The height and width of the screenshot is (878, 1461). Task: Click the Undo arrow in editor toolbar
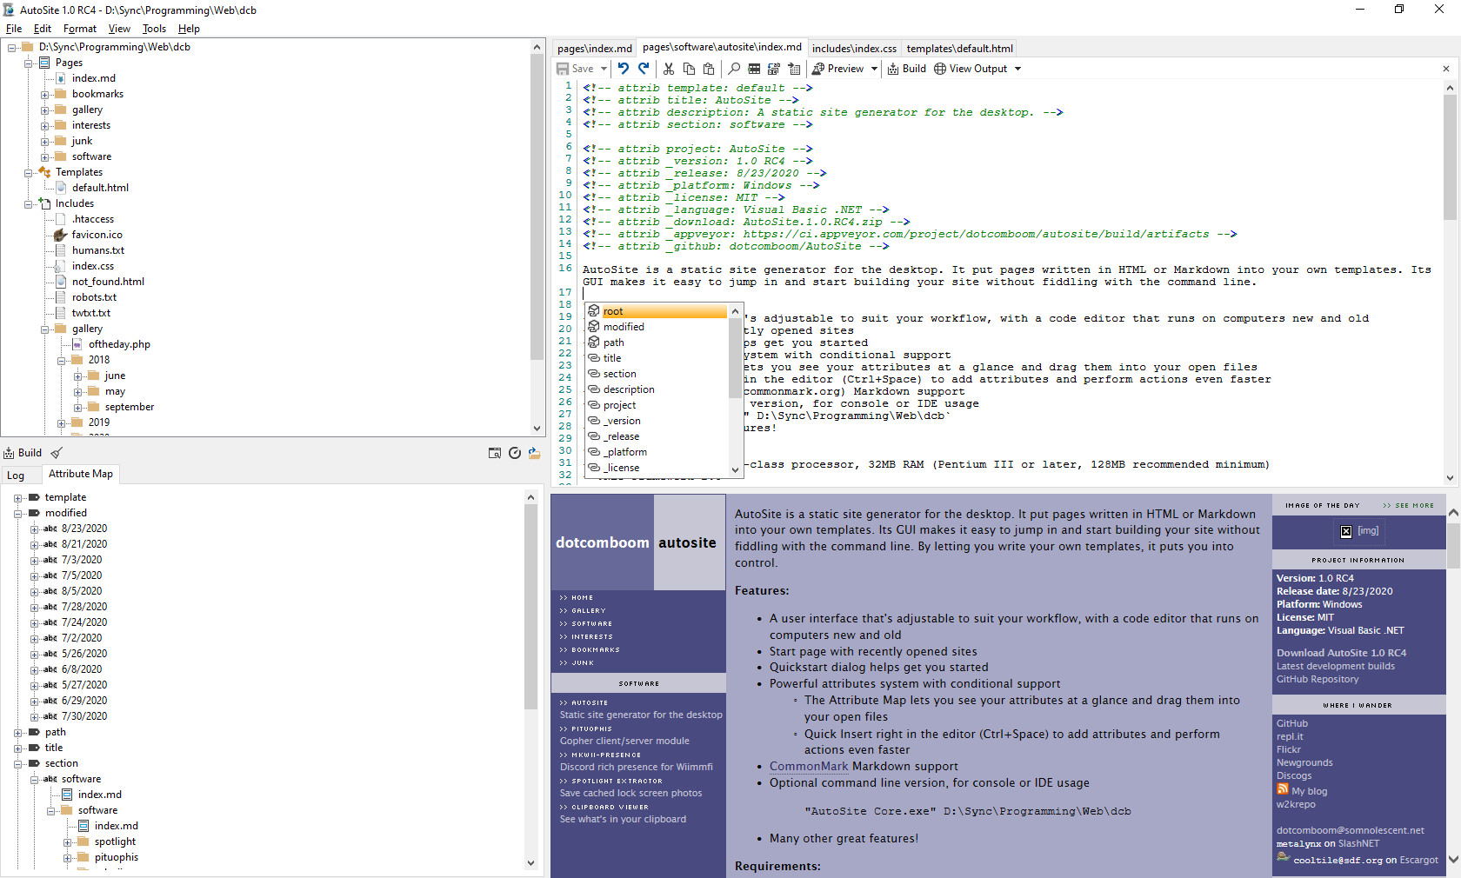(624, 69)
